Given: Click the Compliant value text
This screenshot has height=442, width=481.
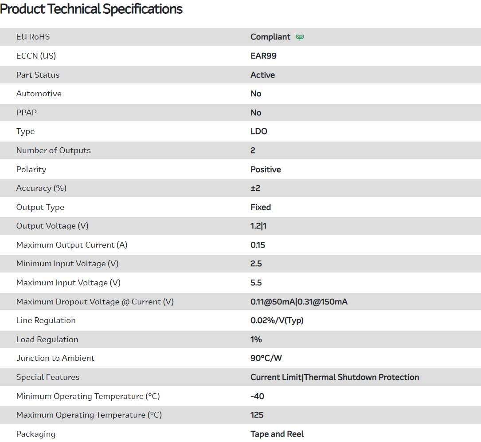Looking at the screenshot, I should 270,37.
